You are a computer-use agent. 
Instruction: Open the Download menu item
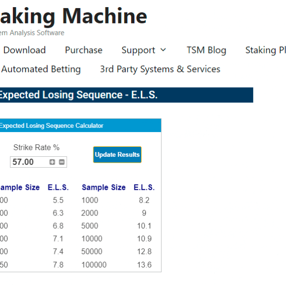point(24,50)
